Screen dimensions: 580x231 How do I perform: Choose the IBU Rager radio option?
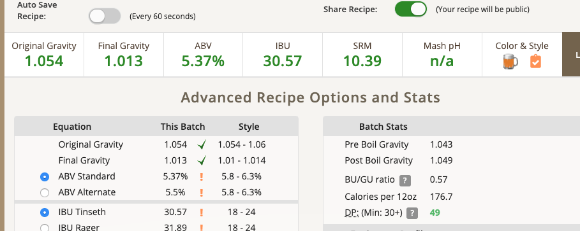pos(45,228)
